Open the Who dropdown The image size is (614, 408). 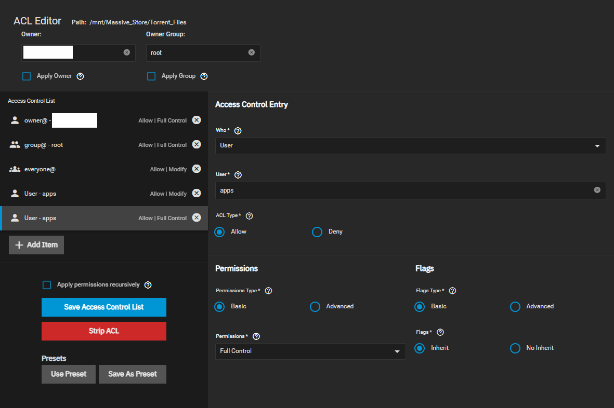tap(410, 146)
